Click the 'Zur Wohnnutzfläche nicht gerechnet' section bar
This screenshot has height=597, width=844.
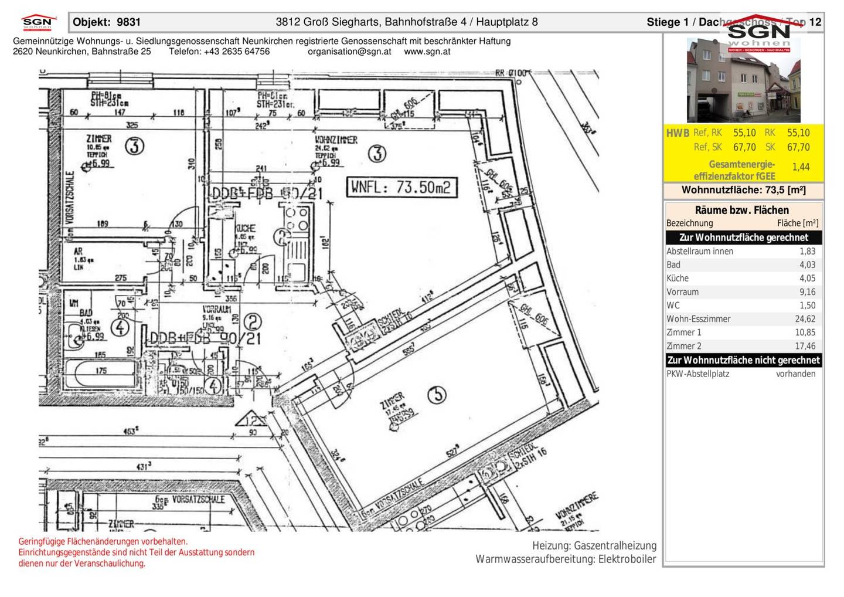[x=744, y=360]
